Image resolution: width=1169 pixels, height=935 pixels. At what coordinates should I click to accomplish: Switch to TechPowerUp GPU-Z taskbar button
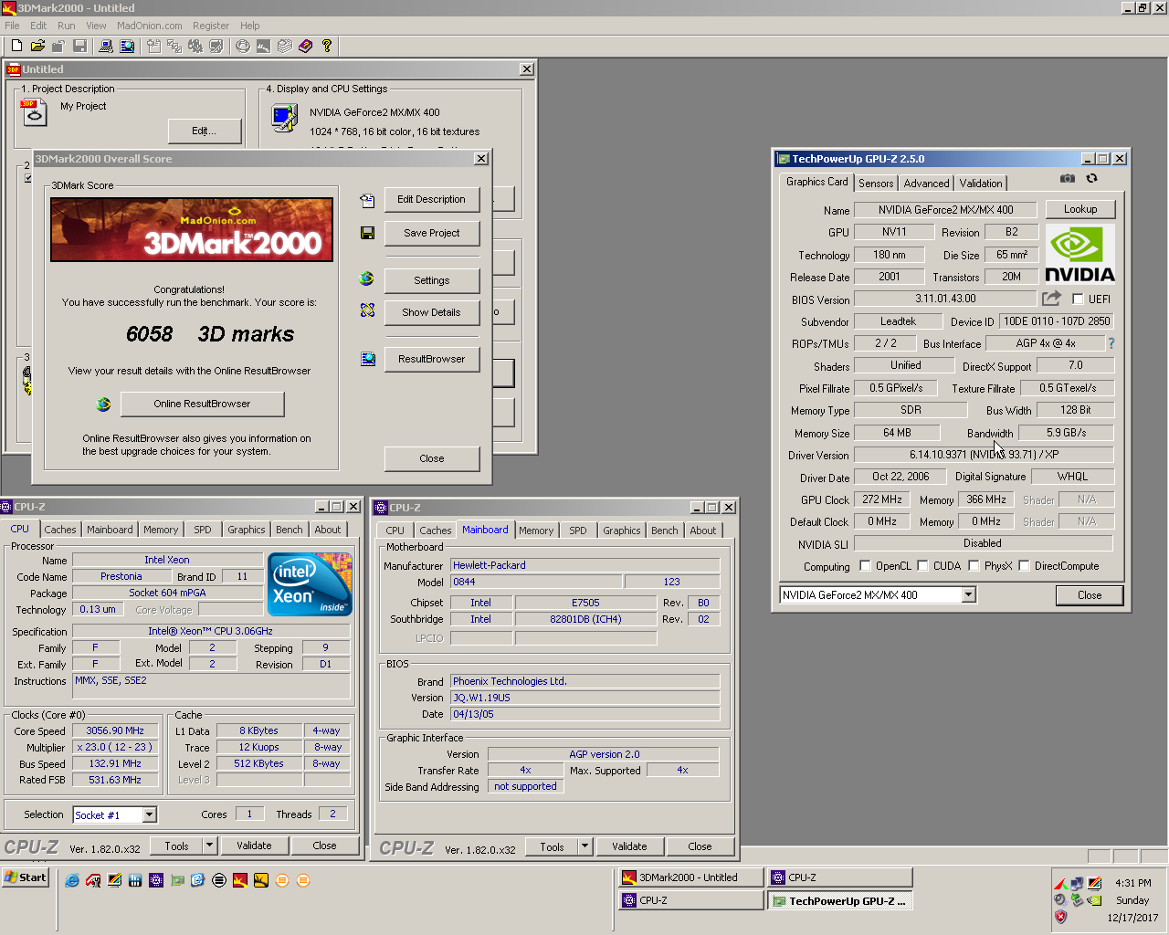click(x=839, y=901)
